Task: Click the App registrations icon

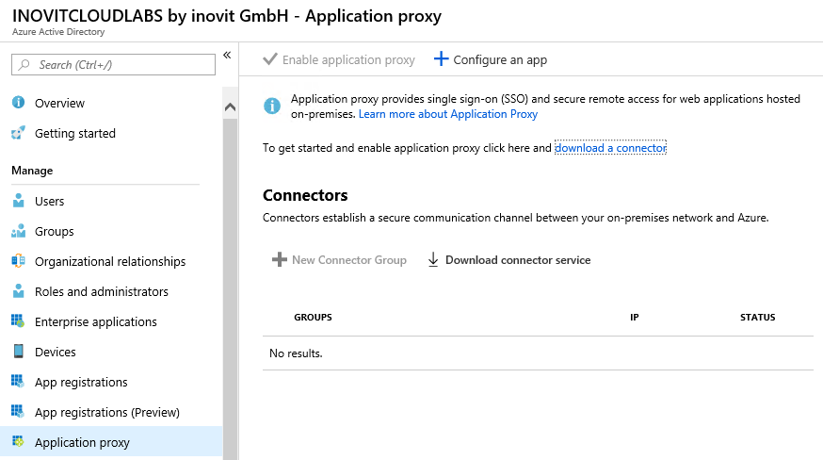Action: tap(19, 382)
